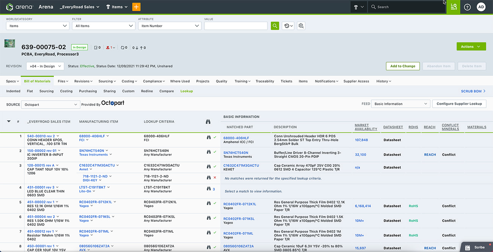
Task: Click the Add to Change button
Action: point(403,66)
